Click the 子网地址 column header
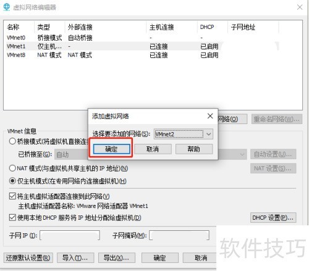The width and height of the screenshot is (309, 271). click(x=253, y=27)
